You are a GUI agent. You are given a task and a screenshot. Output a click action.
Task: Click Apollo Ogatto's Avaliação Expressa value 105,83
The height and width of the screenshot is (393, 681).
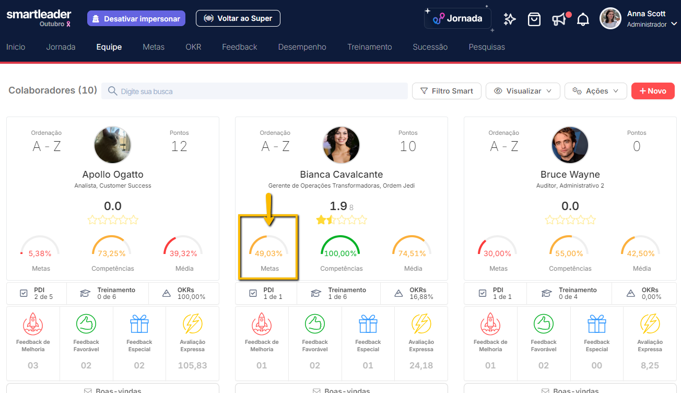[x=193, y=365]
